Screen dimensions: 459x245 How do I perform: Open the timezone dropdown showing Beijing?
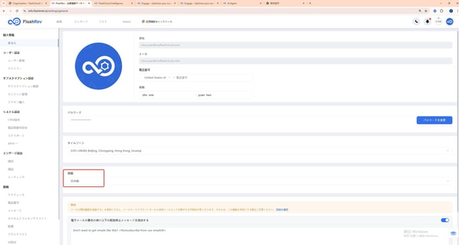tap(260, 150)
